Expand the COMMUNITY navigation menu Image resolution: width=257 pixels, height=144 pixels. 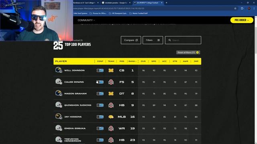86,20
